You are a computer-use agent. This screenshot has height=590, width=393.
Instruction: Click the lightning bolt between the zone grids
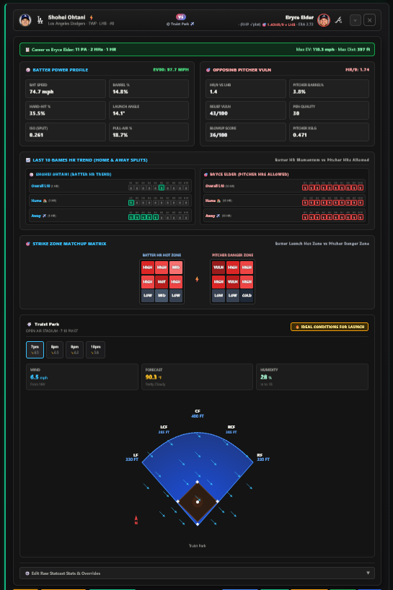(197, 279)
